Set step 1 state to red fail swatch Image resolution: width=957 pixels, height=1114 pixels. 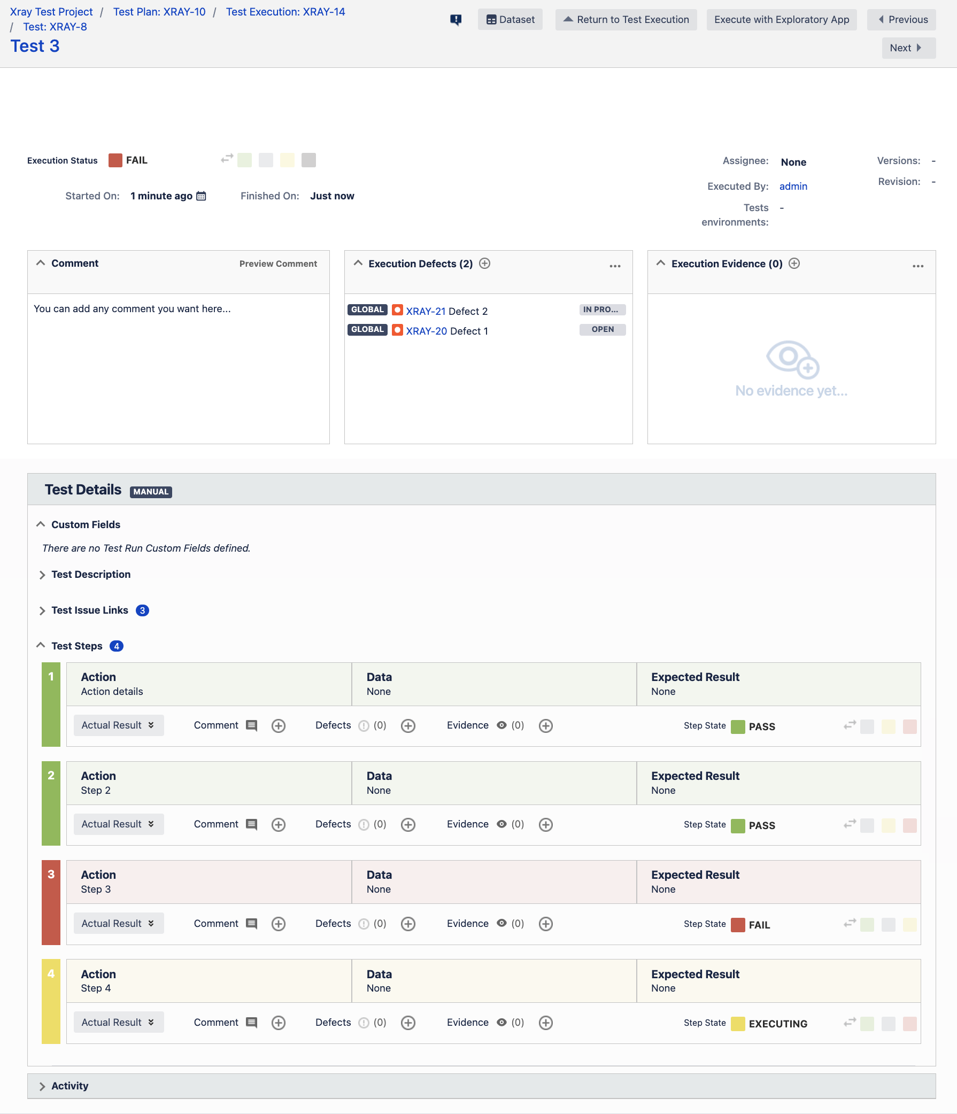tap(909, 726)
